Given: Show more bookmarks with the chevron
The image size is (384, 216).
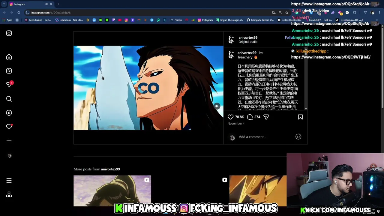Looking at the screenshot, I should pyautogui.click(x=377, y=20).
